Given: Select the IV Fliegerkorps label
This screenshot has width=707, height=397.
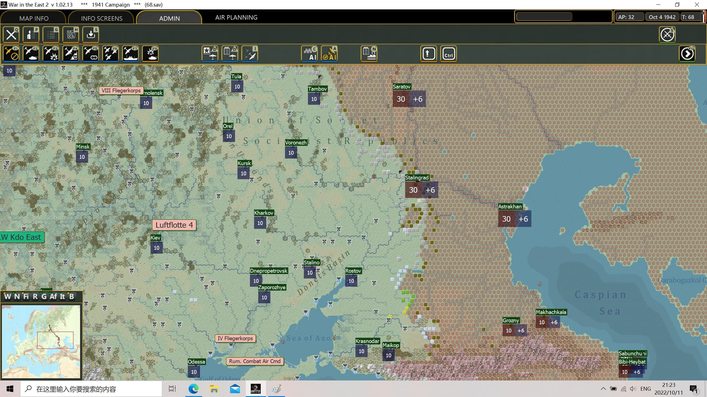Looking at the screenshot, I should [235, 338].
